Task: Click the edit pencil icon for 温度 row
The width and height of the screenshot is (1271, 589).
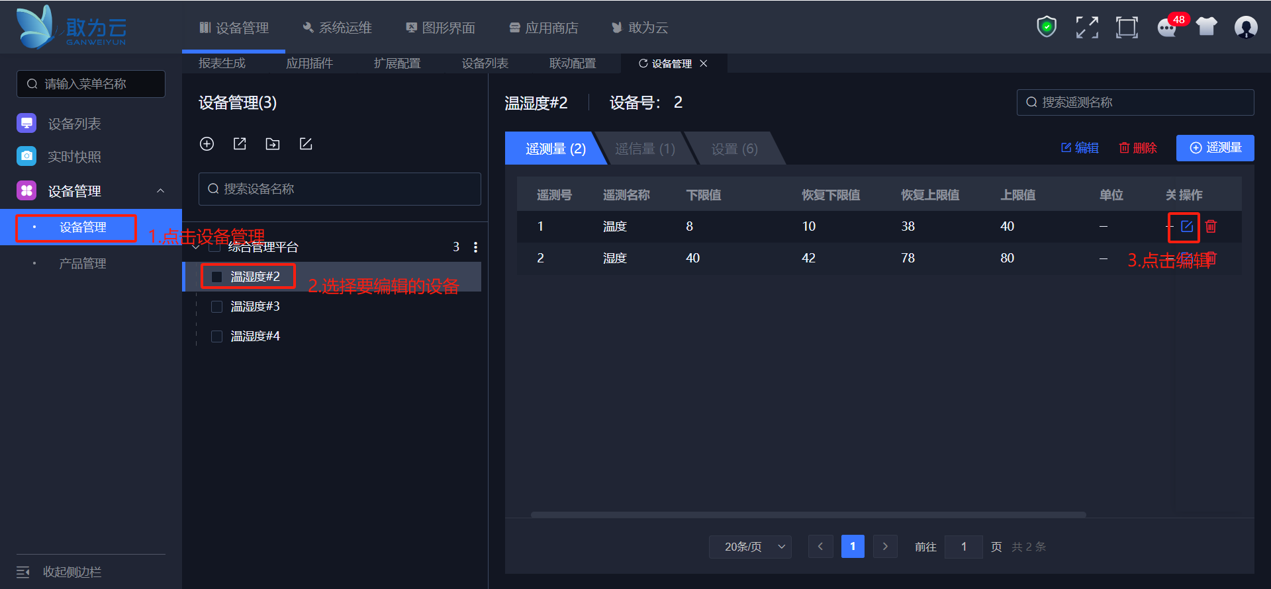Action: pos(1186,227)
